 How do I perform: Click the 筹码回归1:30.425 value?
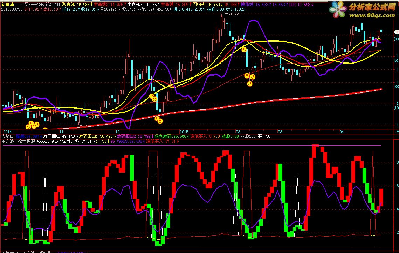pyautogui.click(x=96, y=136)
